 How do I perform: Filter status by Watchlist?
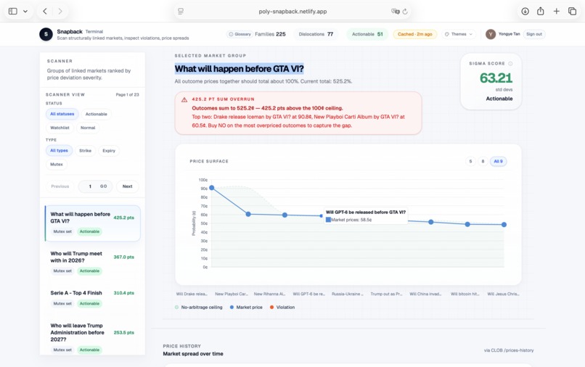60,128
